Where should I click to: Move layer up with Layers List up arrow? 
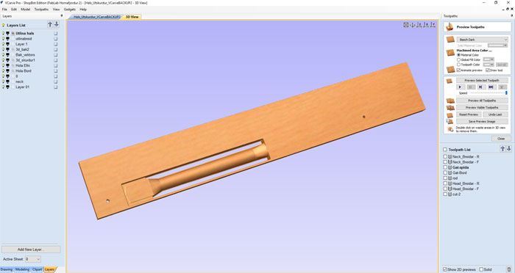(50, 24)
